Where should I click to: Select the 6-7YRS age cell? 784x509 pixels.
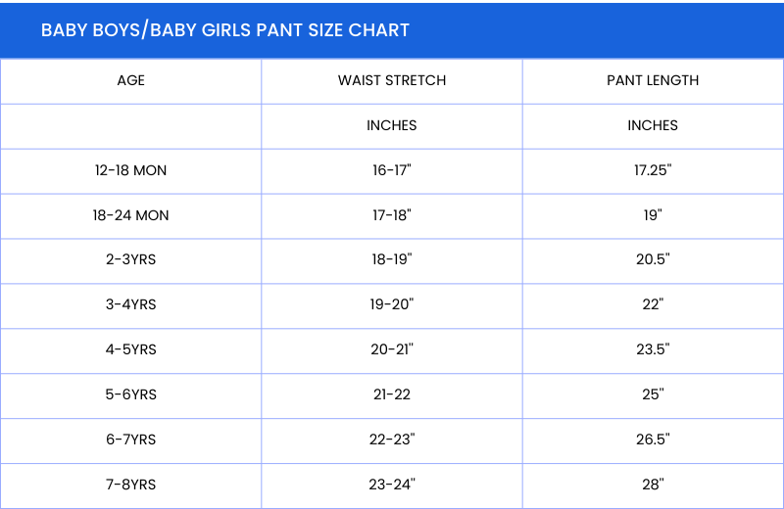[x=130, y=440]
